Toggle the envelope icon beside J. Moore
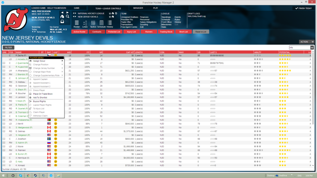The height and width of the screenshot is (178, 317). pyautogui.click(x=4, y=146)
